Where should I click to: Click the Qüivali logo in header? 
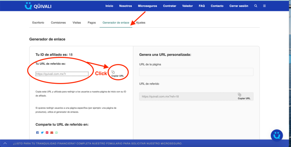[38, 6]
